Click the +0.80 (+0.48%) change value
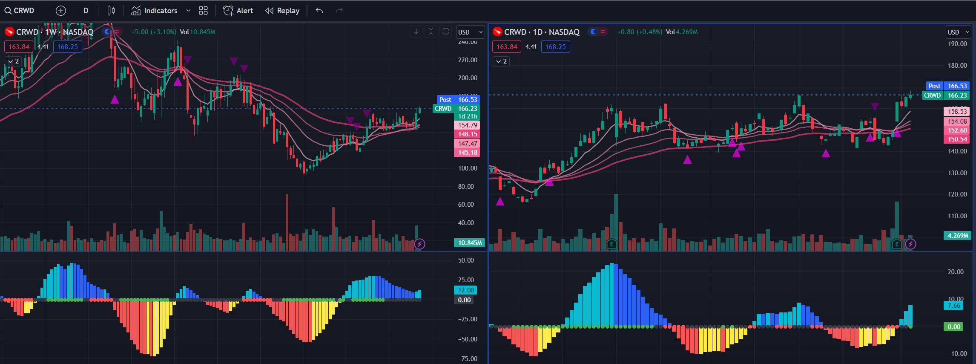 640,32
